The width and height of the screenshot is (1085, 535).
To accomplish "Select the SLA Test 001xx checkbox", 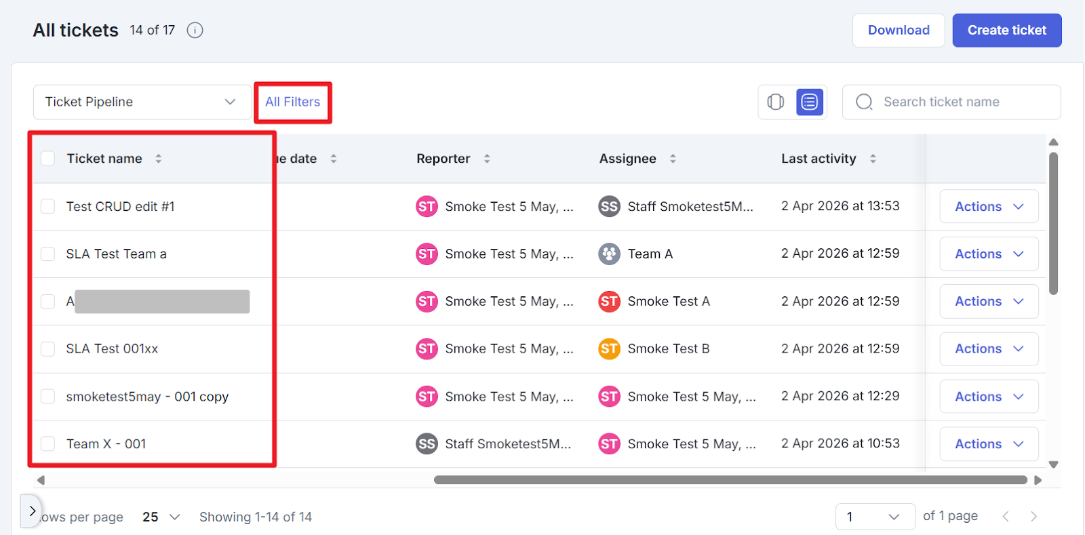I will click(x=48, y=349).
